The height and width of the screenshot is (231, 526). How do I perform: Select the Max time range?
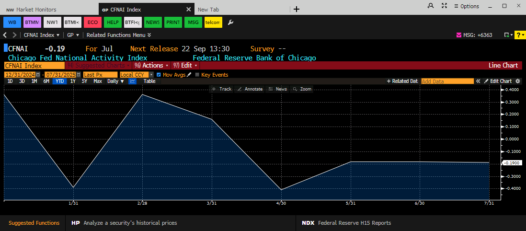point(98,81)
